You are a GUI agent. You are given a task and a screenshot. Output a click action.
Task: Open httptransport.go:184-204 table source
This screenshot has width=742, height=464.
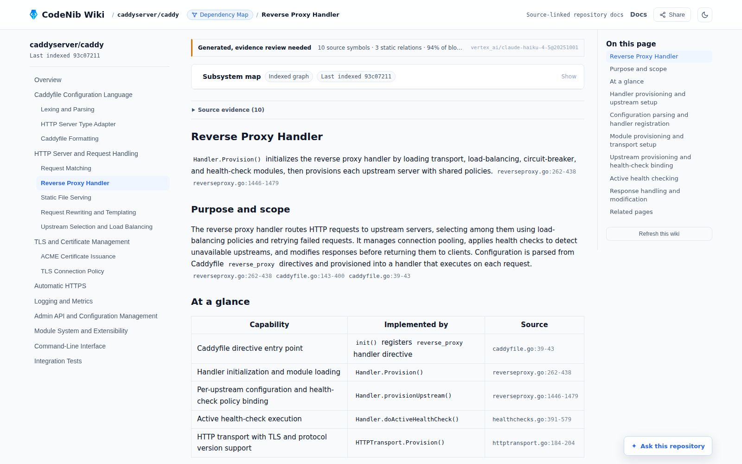533,443
